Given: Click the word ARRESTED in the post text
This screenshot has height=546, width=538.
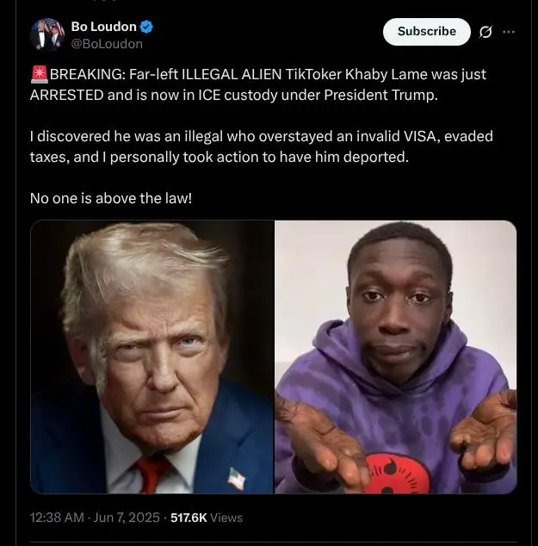Looking at the screenshot, I should [x=66, y=95].
